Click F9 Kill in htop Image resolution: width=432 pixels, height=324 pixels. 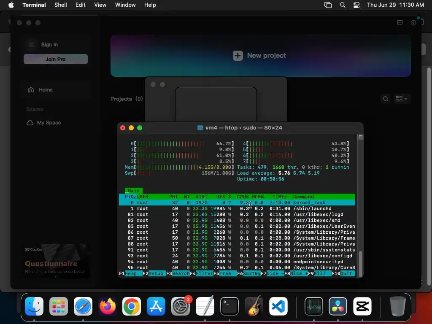pos(320,273)
